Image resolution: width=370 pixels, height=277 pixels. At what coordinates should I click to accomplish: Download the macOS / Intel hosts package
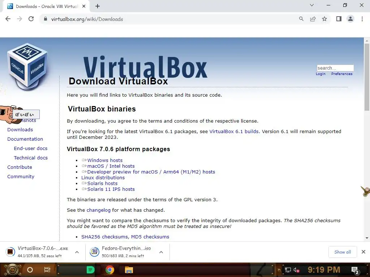(x=111, y=166)
